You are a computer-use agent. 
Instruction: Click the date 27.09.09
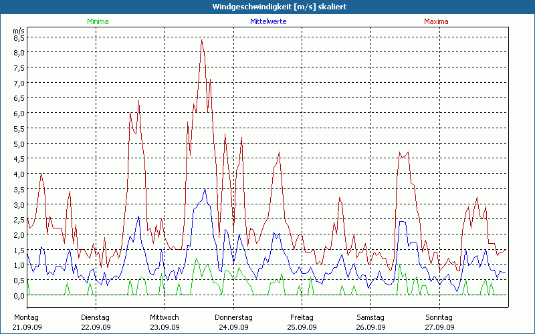pyautogui.click(x=439, y=327)
